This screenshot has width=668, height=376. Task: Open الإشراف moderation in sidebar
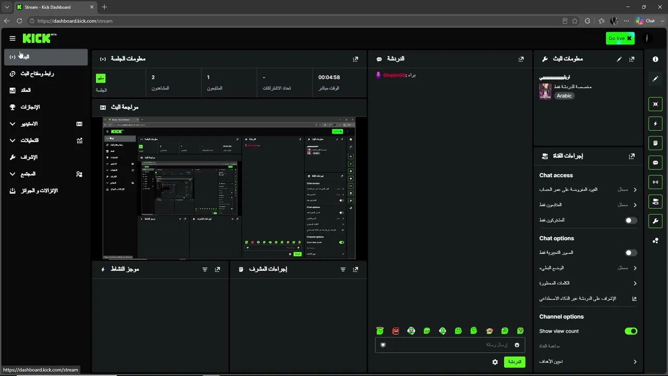tap(46, 157)
